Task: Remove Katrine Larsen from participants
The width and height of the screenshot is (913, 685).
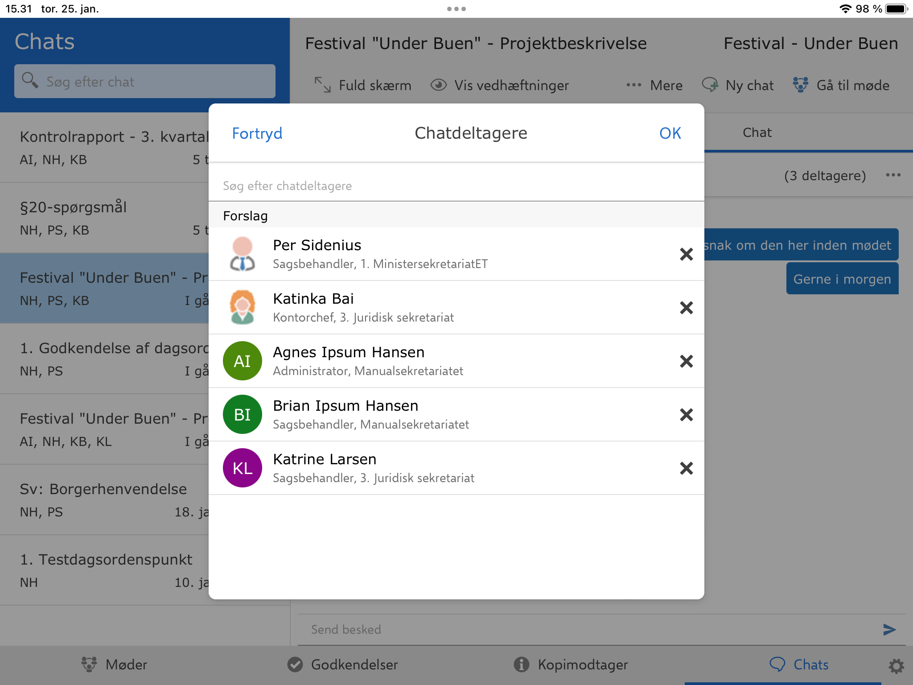Action: [x=686, y=468]
